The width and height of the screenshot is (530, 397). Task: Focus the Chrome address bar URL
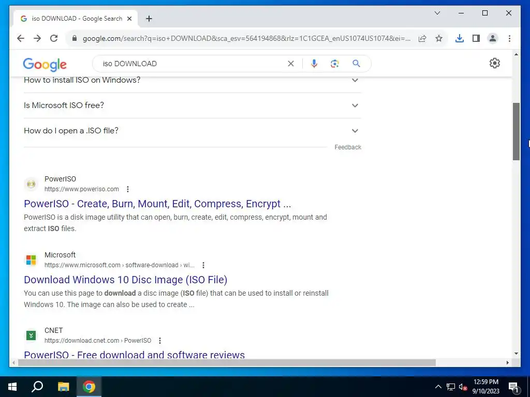click(x=246, y=38)
